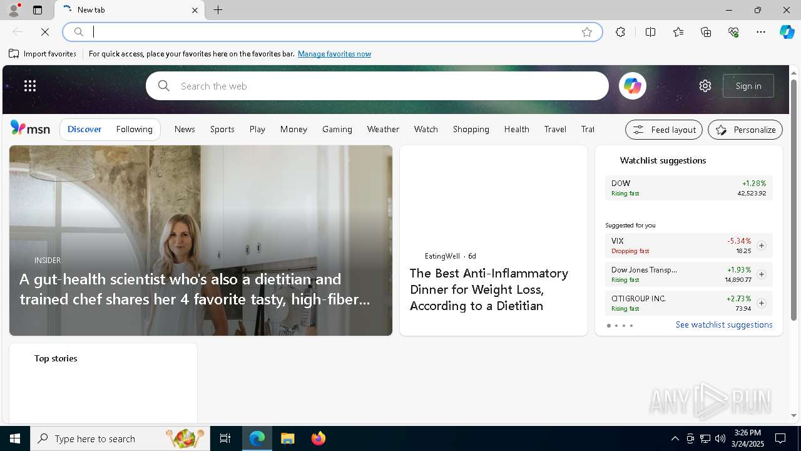Click the Search the web field
The width and height of the screenshot is (801, 451).
[377, 86]
